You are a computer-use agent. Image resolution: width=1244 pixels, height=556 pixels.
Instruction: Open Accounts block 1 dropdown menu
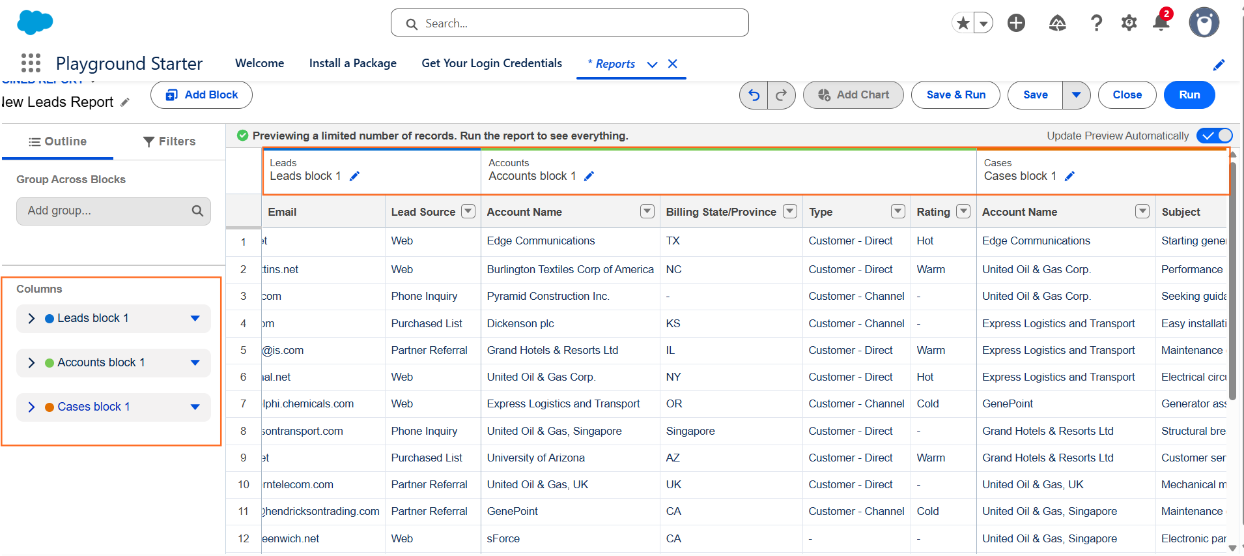[195, 362]
